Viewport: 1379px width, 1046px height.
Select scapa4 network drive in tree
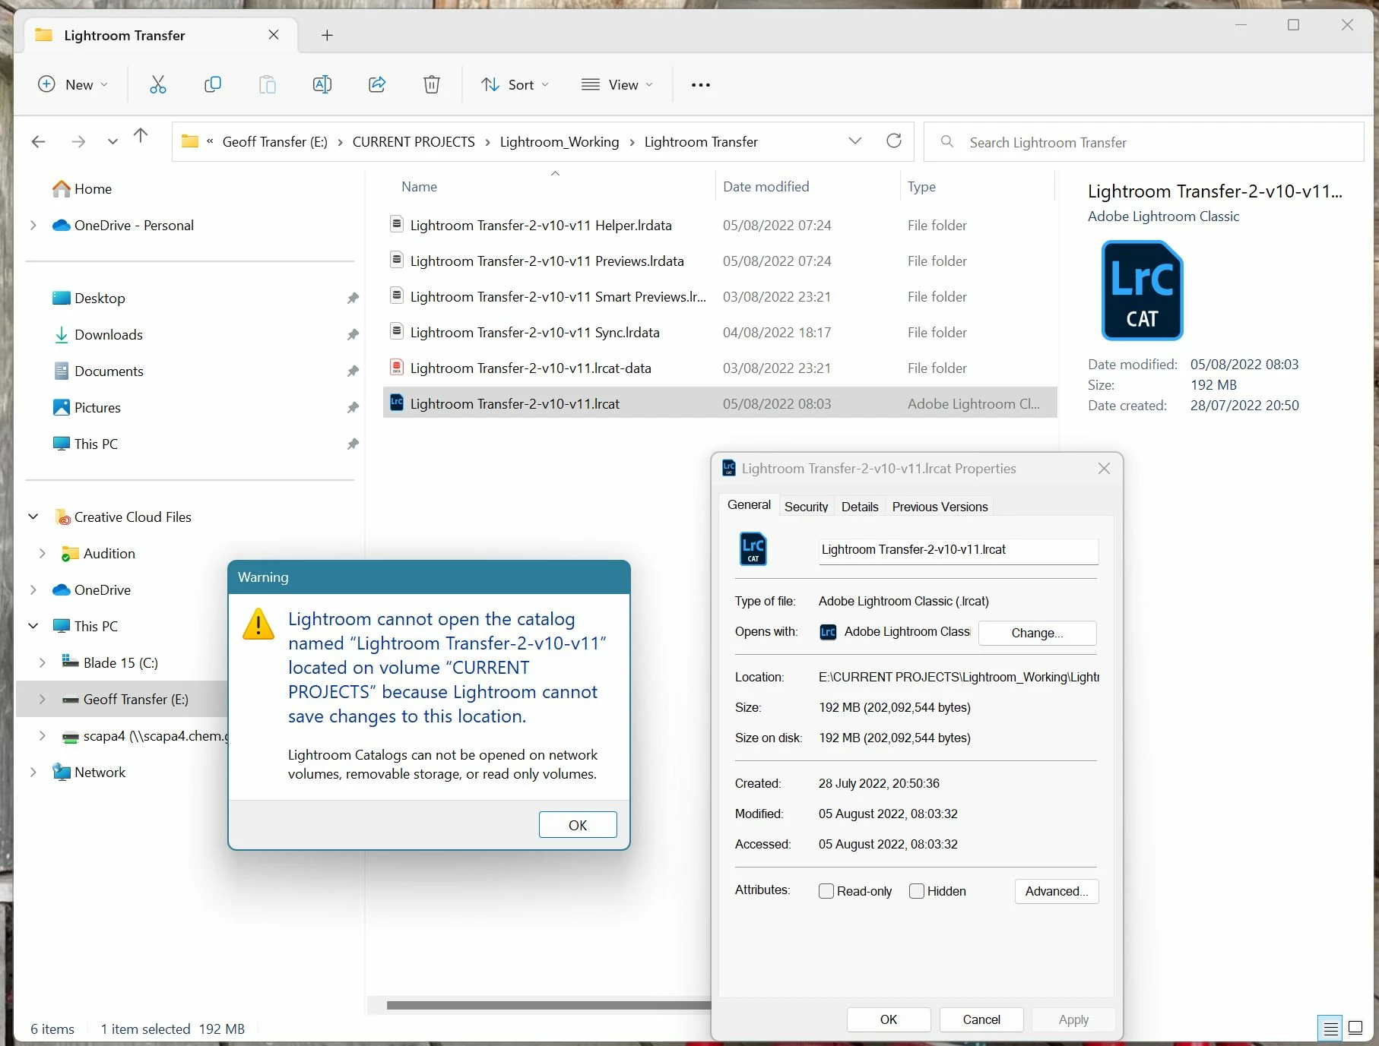pos(144,735)
